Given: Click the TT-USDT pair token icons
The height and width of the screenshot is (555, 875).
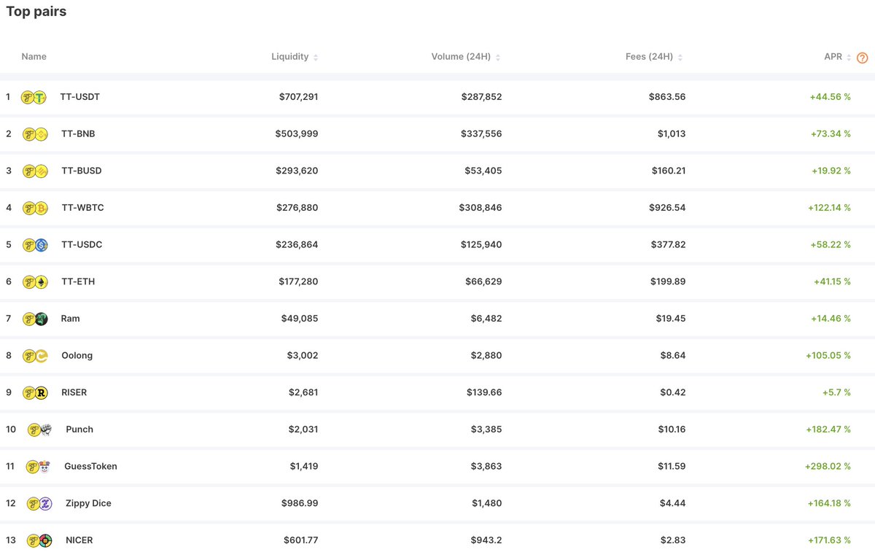Looking at the screenshot, I should [34, 97].
